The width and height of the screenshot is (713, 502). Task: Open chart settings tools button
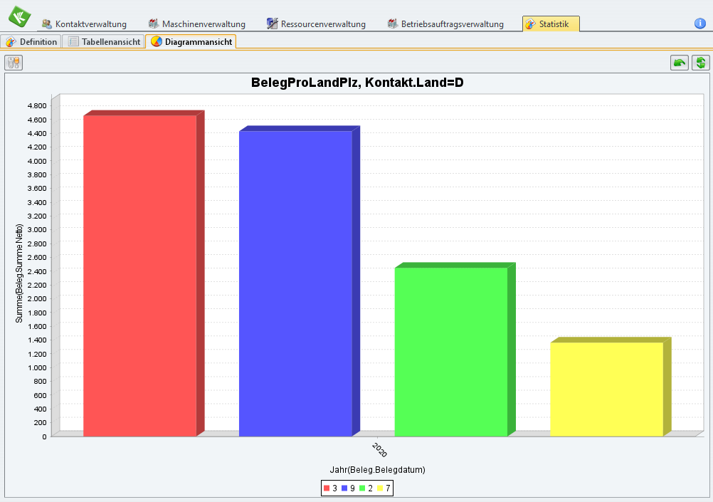point(14,63)
